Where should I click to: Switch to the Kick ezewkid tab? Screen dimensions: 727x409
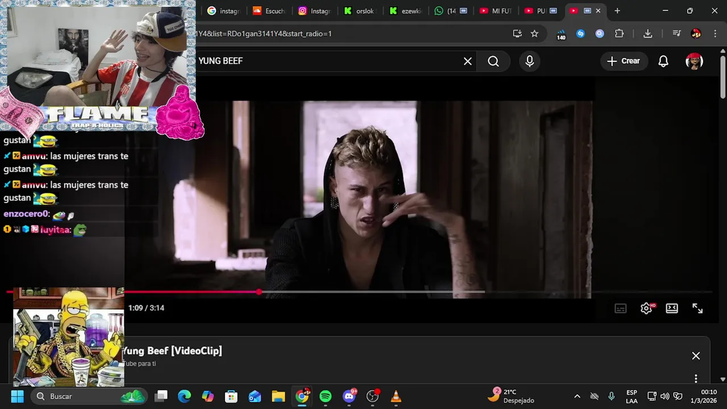(406, 11)
